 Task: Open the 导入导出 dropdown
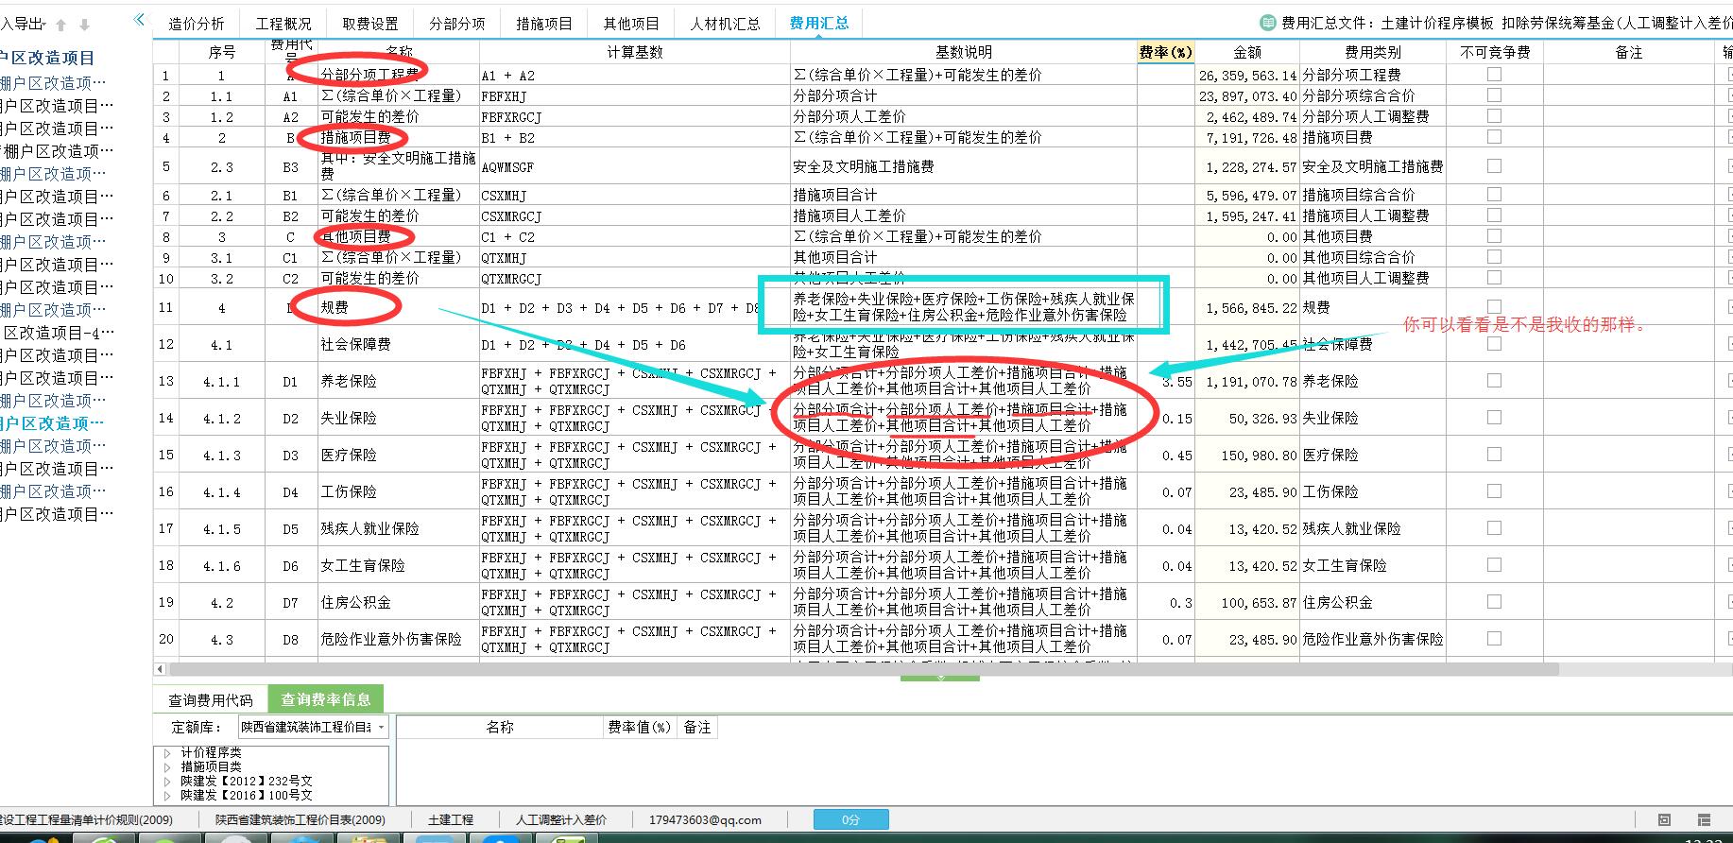pyautogui.click(x=23, y=24)
